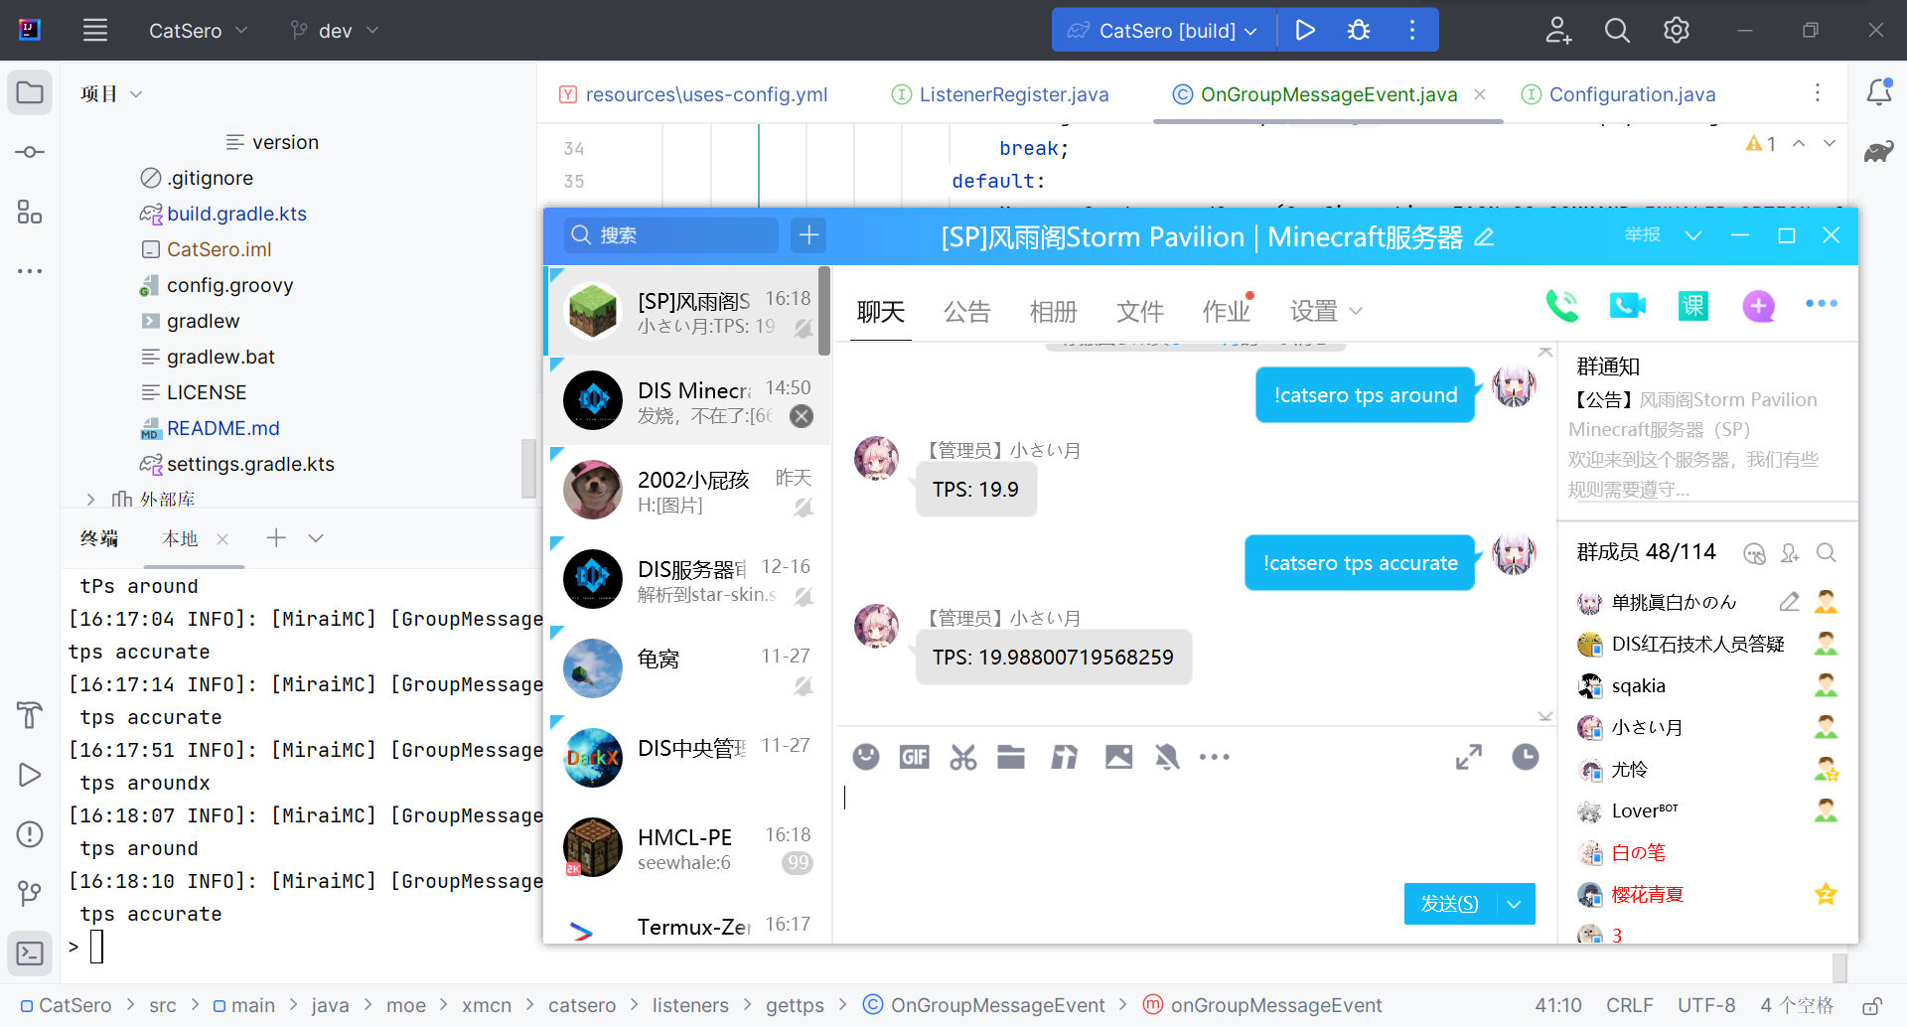Switch to the Configuration.java editor tab

pyautogui.click(x=1619, y=94)
